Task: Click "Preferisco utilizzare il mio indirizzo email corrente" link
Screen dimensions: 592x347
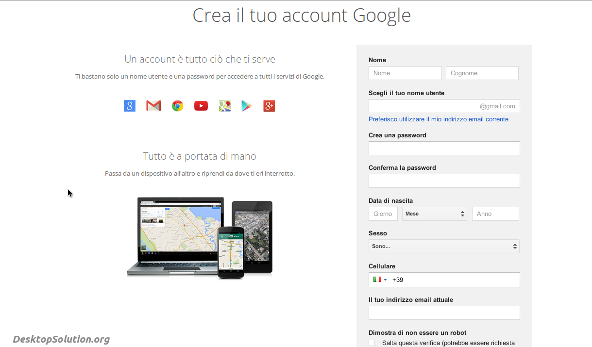Action: pos(439,119)
